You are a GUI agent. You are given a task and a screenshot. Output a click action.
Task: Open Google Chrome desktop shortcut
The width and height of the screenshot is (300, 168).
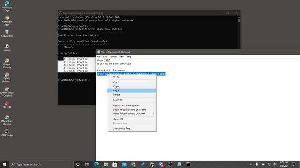tap(7, 63)
